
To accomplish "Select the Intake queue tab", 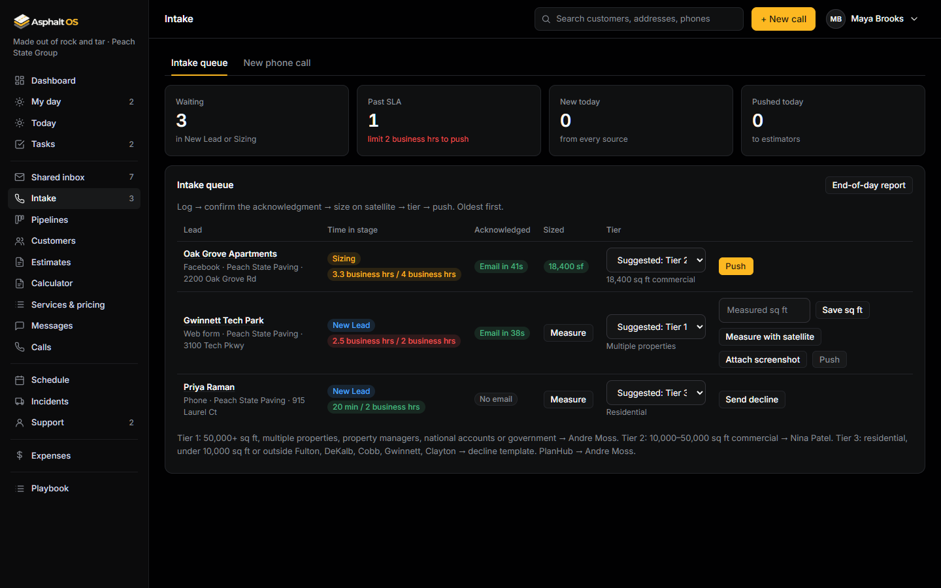I will tap(199, 63).
